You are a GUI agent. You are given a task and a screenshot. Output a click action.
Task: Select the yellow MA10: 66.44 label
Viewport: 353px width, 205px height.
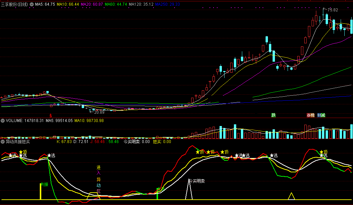pyautogui.click(x=68, y=4)
